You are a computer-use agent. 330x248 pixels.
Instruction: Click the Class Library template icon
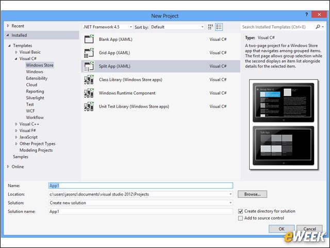point(89,80)
